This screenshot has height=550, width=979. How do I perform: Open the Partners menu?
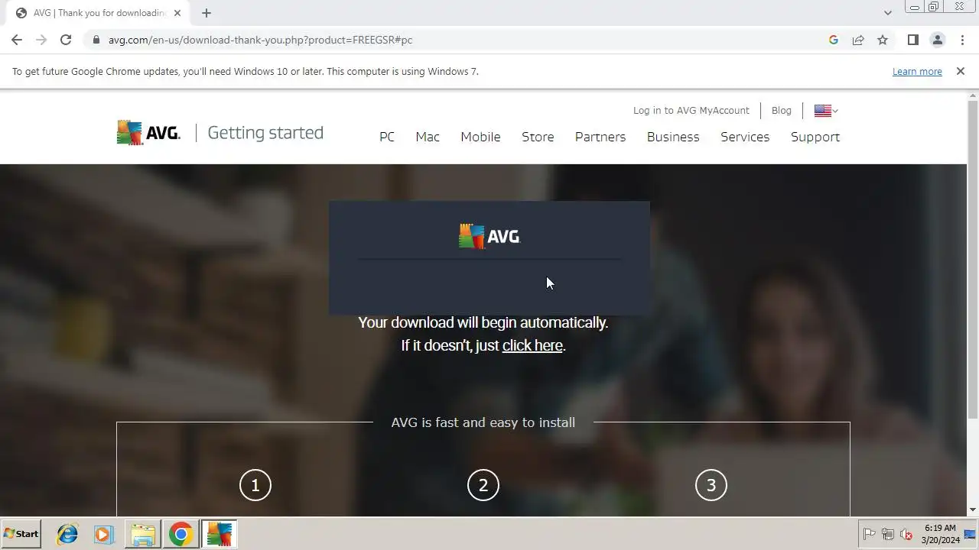(600, 137)
